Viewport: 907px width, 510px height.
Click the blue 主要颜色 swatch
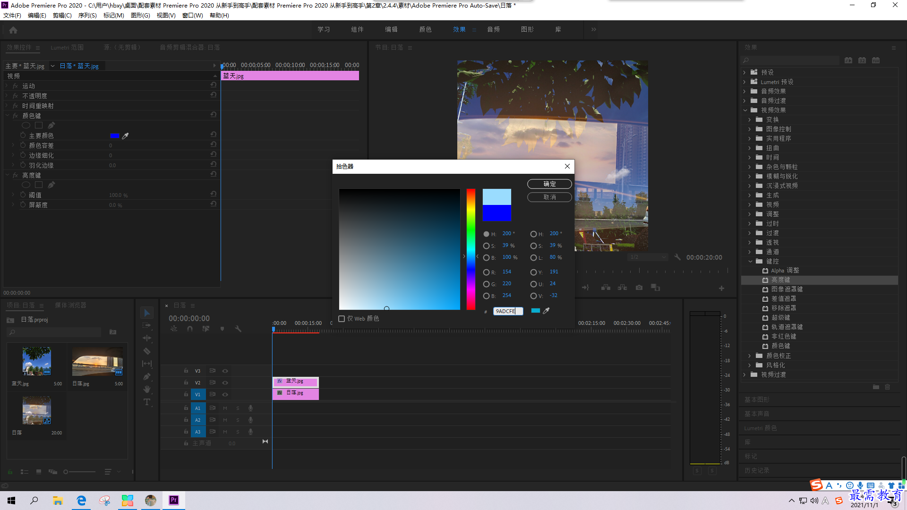pyautogui.click(x=114, y=136)
